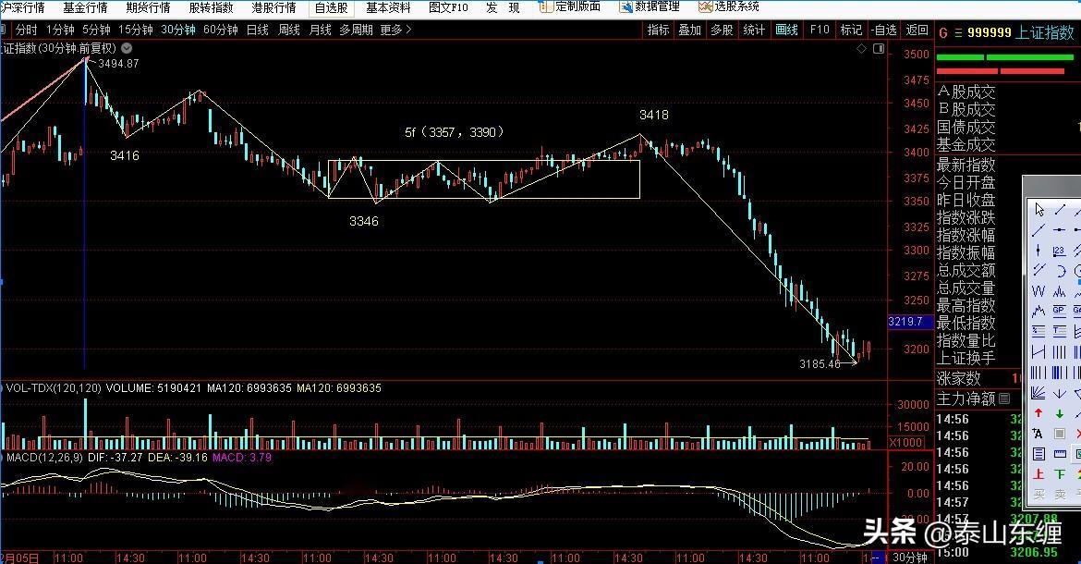Viewport: 1081px width, 564px height.
Task: Select the dense periodic vertical lines tool
Action: [1038, 373]
